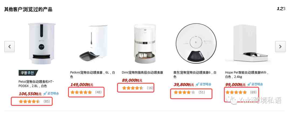Click the rocket delivery badge beside 106,550
The height and width of the screenshot is (113, 291).
pos(51,94)
